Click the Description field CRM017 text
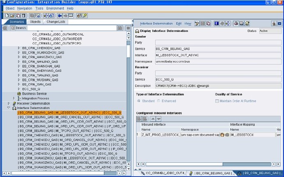 [x=218, y=86]
